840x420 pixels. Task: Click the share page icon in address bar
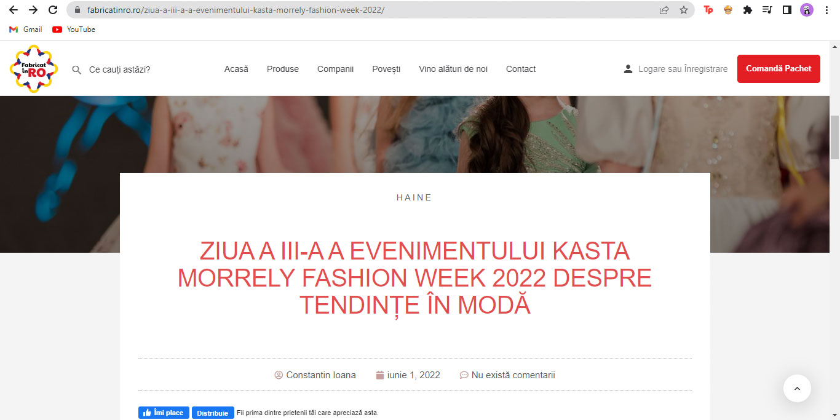click(x=664, y=10)
